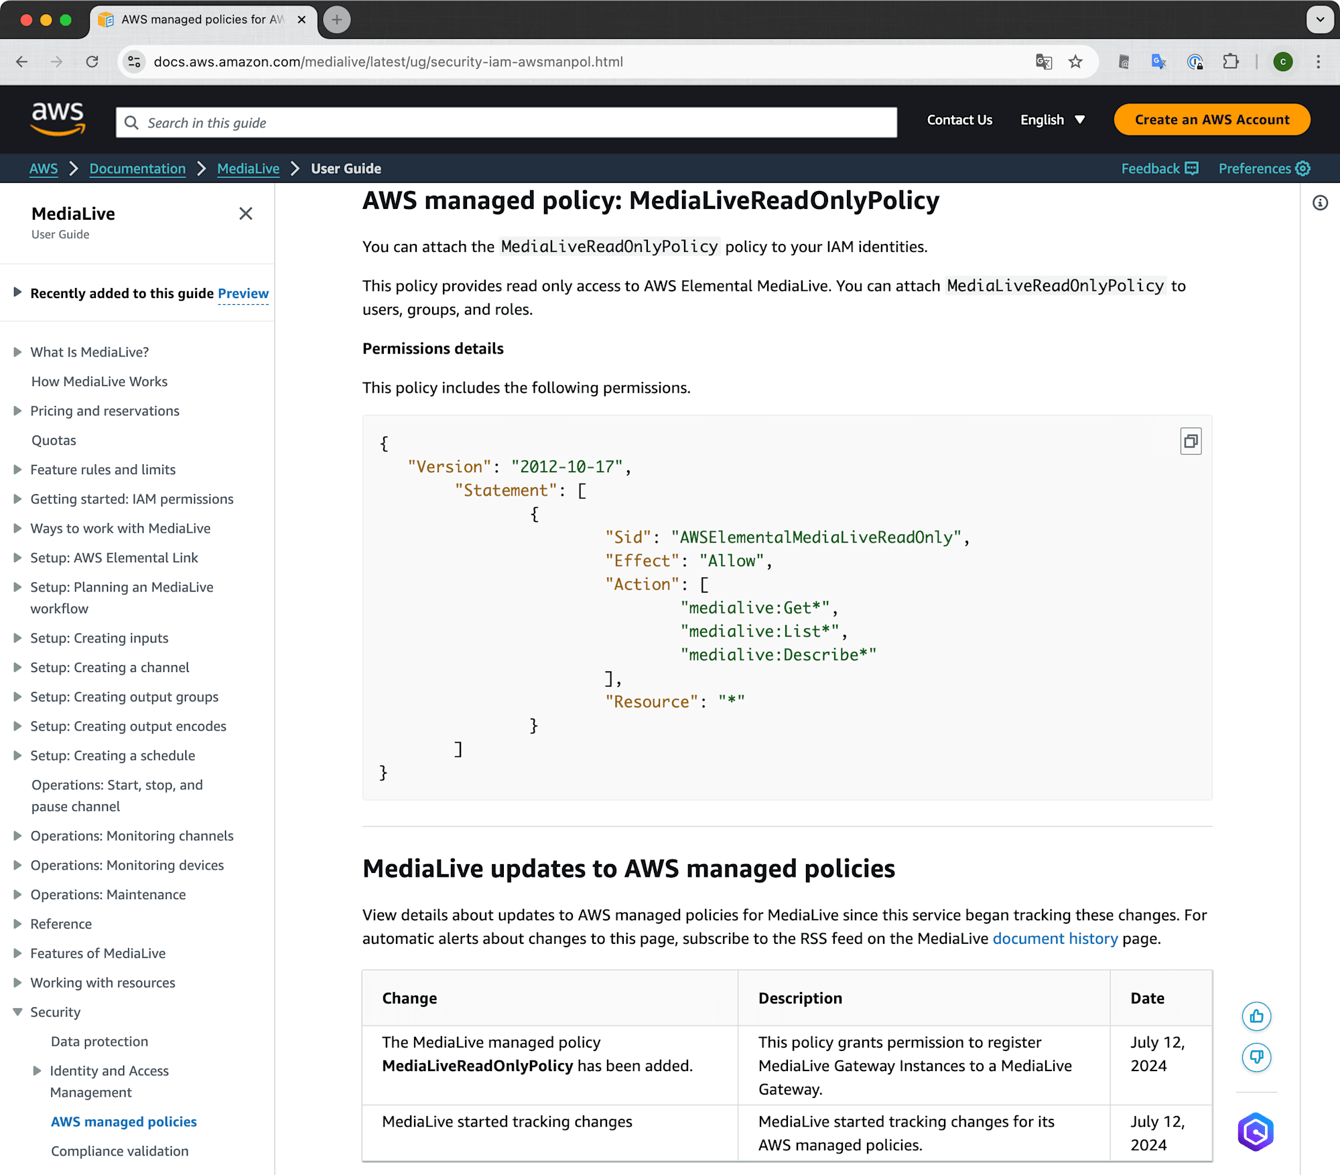The height and width of the screenshot is (1175, 1340).
Task: Open the English language dropdown
Action: (x=1053, y=120)
